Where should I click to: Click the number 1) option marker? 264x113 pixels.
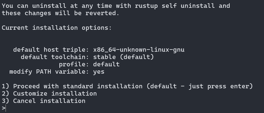pos(6,86)
